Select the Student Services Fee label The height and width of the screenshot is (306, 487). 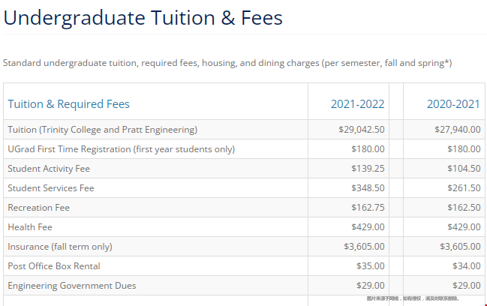click(51, 188)
